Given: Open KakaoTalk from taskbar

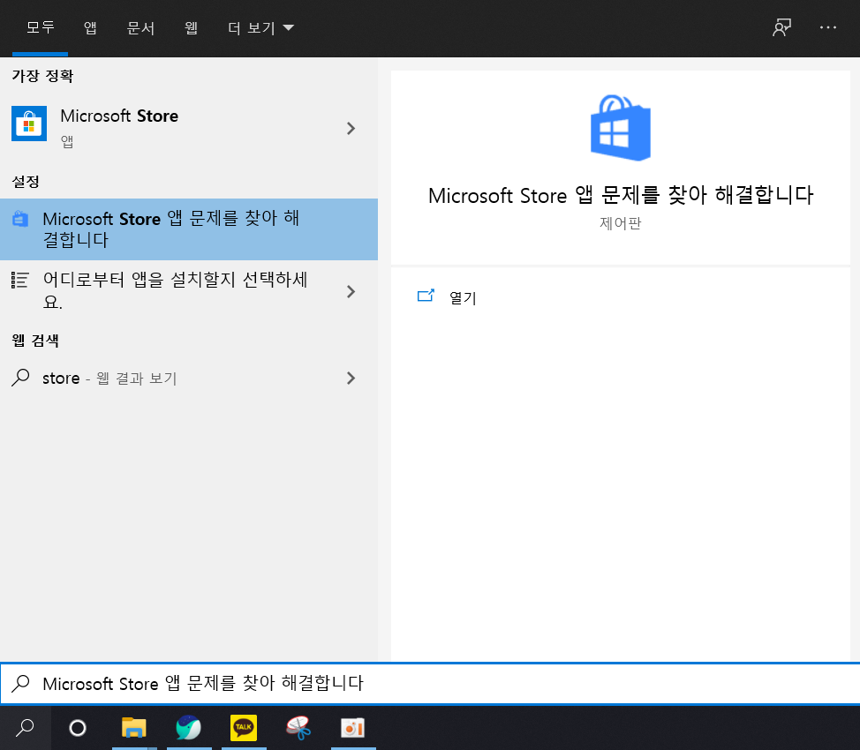Looking at the screenshot, I should (x=244, y=728).
